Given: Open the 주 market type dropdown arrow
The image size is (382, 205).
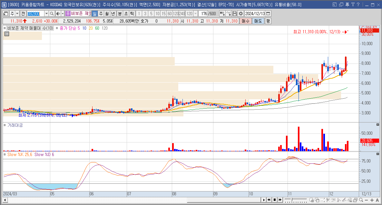Looking at the screenshot, I should tap(17, 14).
